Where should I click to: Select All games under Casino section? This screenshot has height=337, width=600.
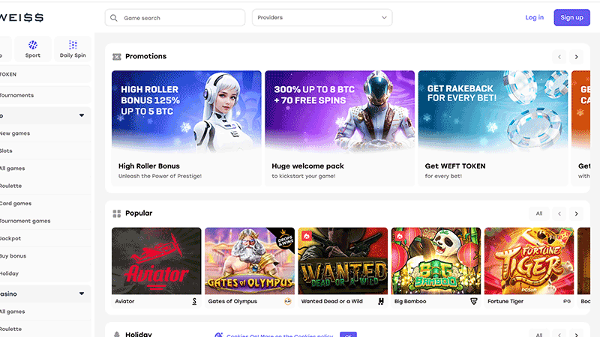click(x=46, y=312)
